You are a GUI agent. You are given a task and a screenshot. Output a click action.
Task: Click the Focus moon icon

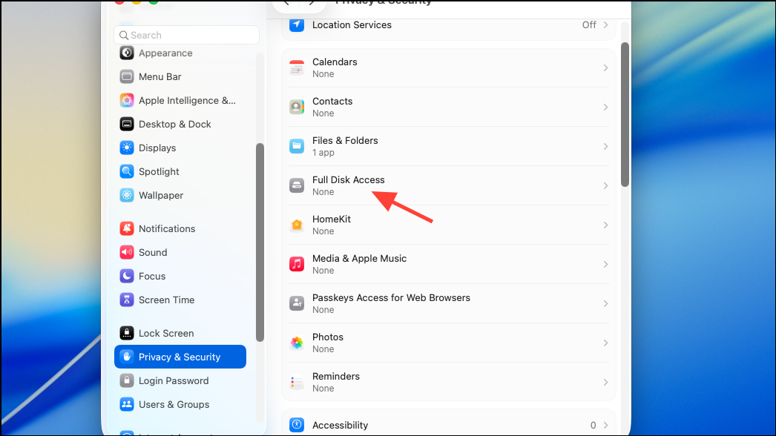tap(127, 276)
